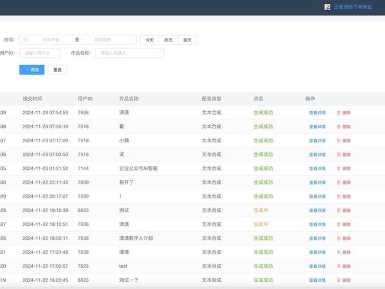The height and width of the screenshot is (289, 385).
Task: View details of the test row
Action: tap(317, 266)
